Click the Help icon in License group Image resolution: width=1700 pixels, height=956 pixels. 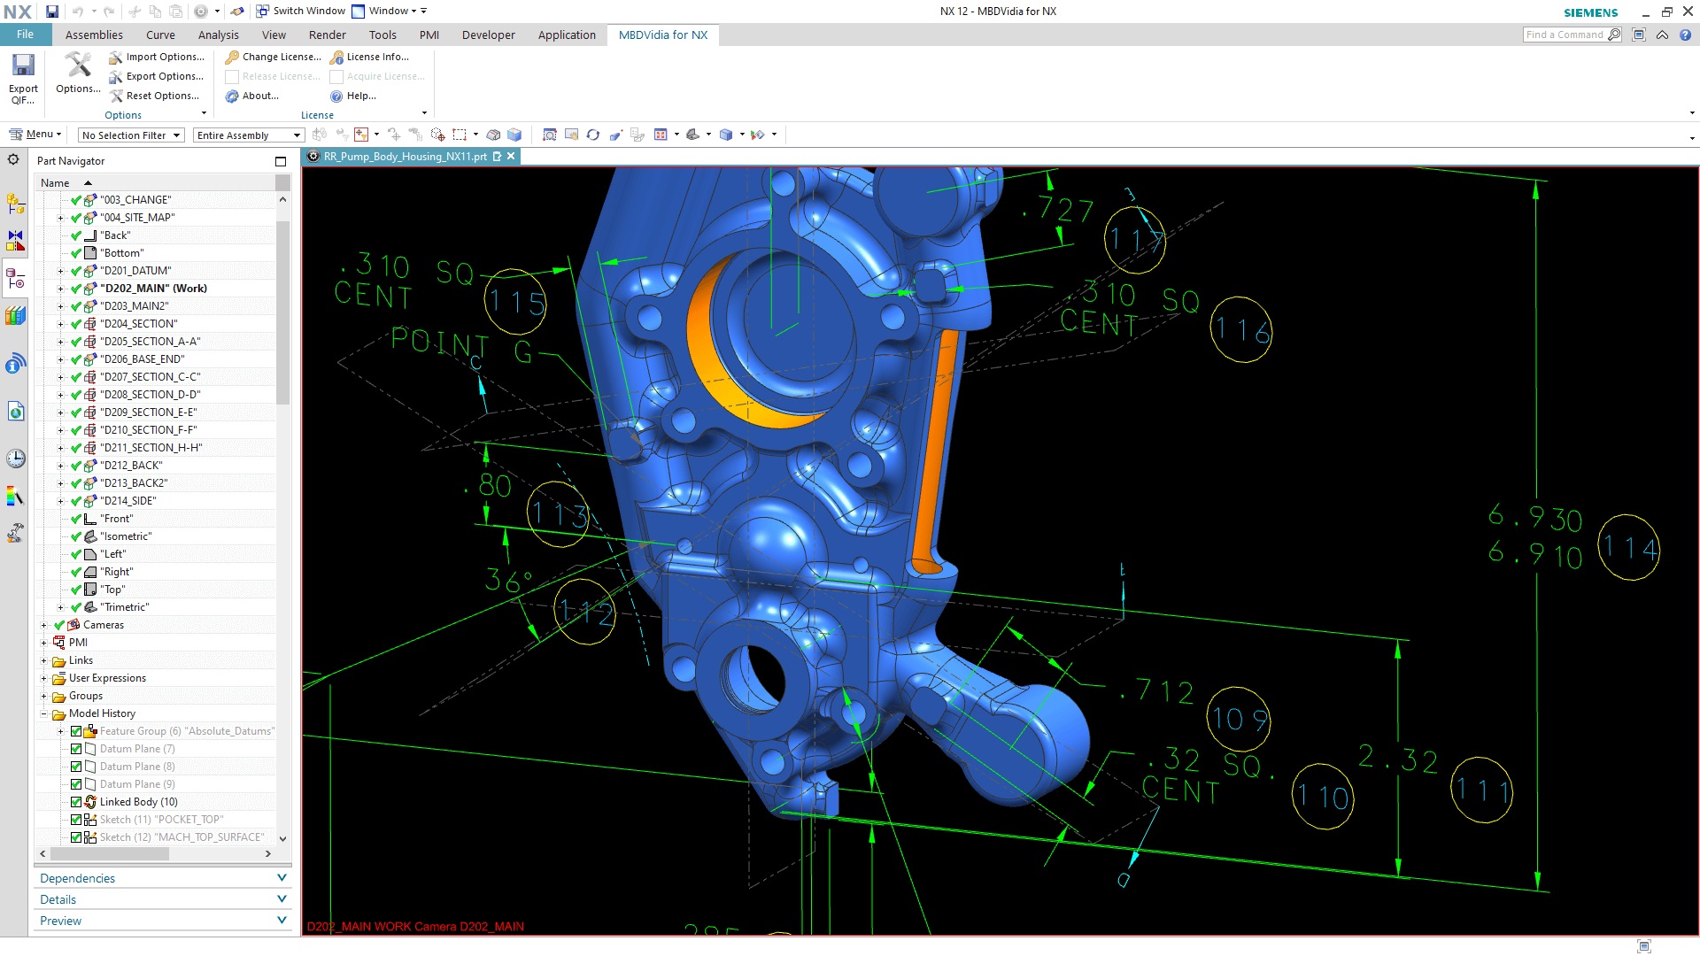pos(336,96)
